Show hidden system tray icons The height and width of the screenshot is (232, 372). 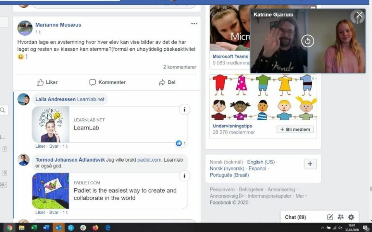click(x=322, y=228)
